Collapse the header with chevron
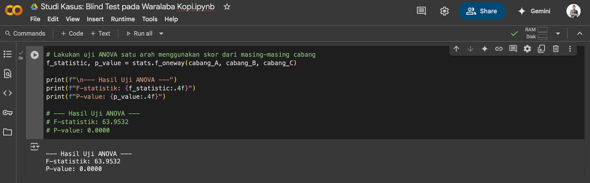Screen dimensions: 590x183 580,33
